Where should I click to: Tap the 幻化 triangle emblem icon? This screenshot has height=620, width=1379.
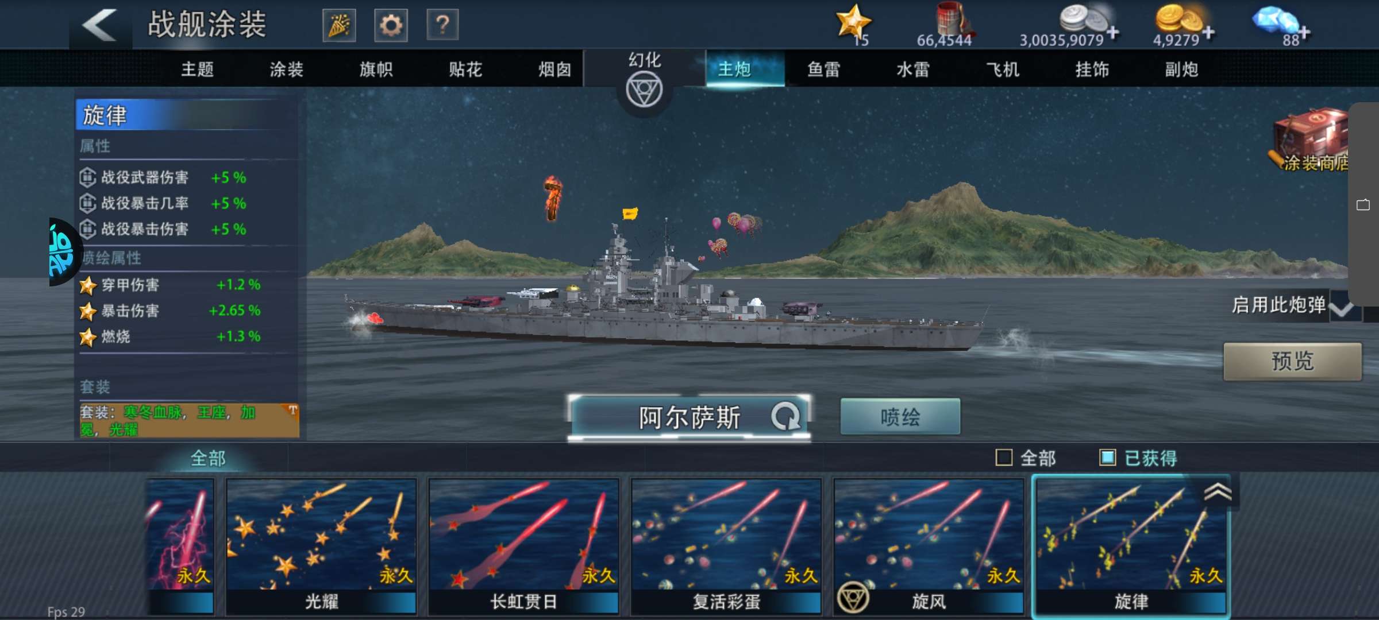(x=644, y=91)
